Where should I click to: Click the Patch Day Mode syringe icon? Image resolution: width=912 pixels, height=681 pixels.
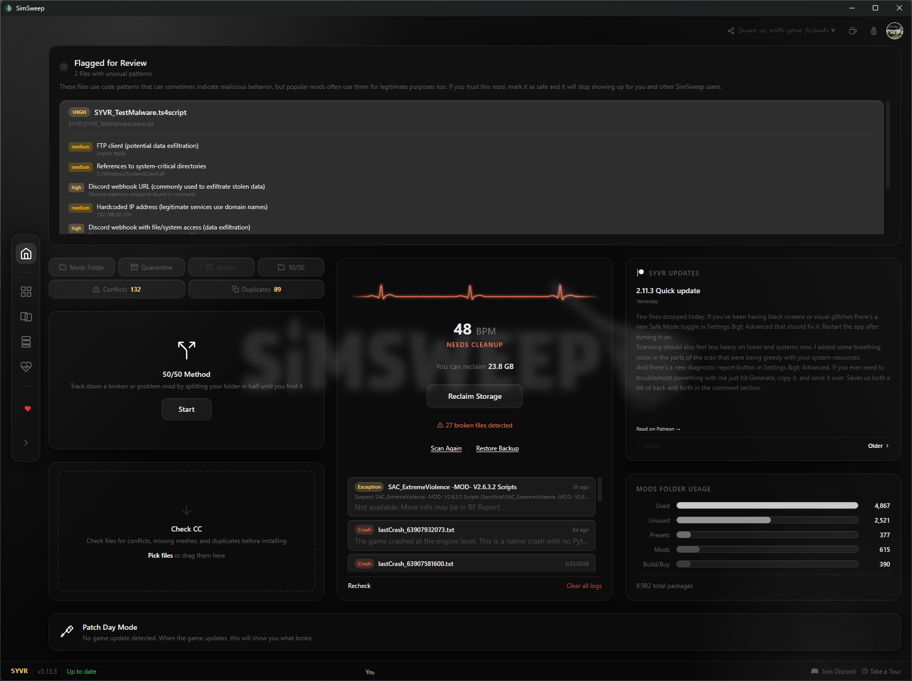[67, 631]
